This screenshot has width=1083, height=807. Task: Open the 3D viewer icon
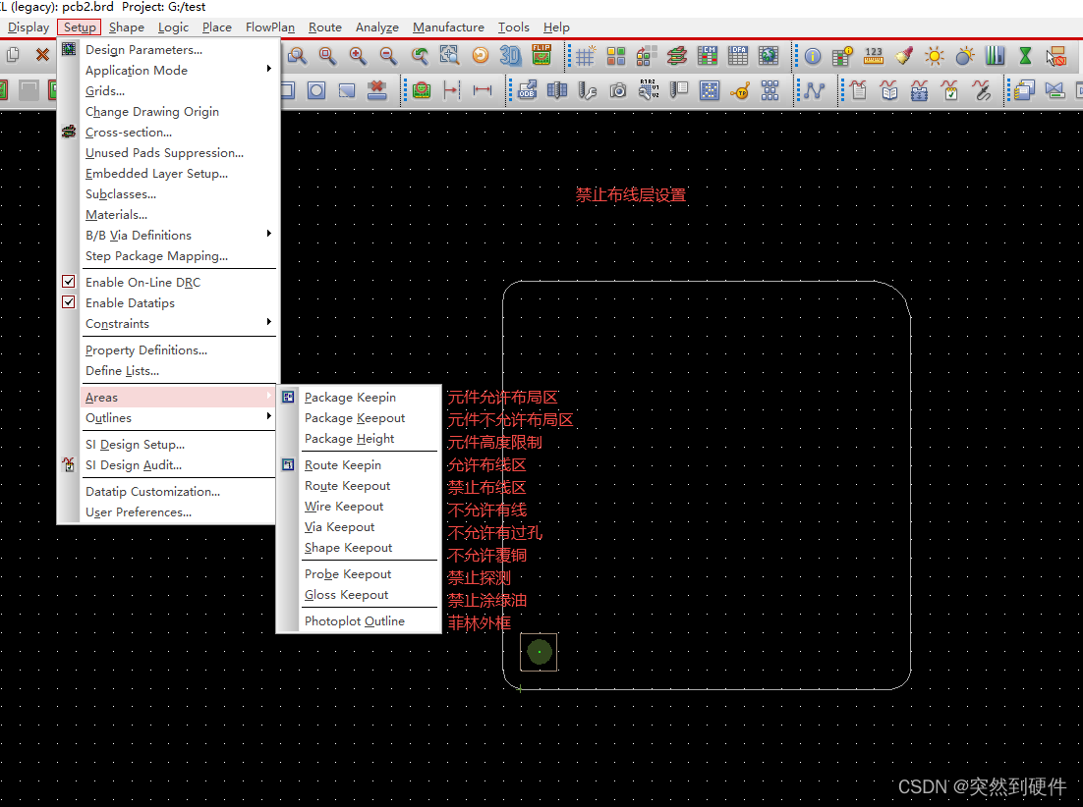[x=510, y=56]
